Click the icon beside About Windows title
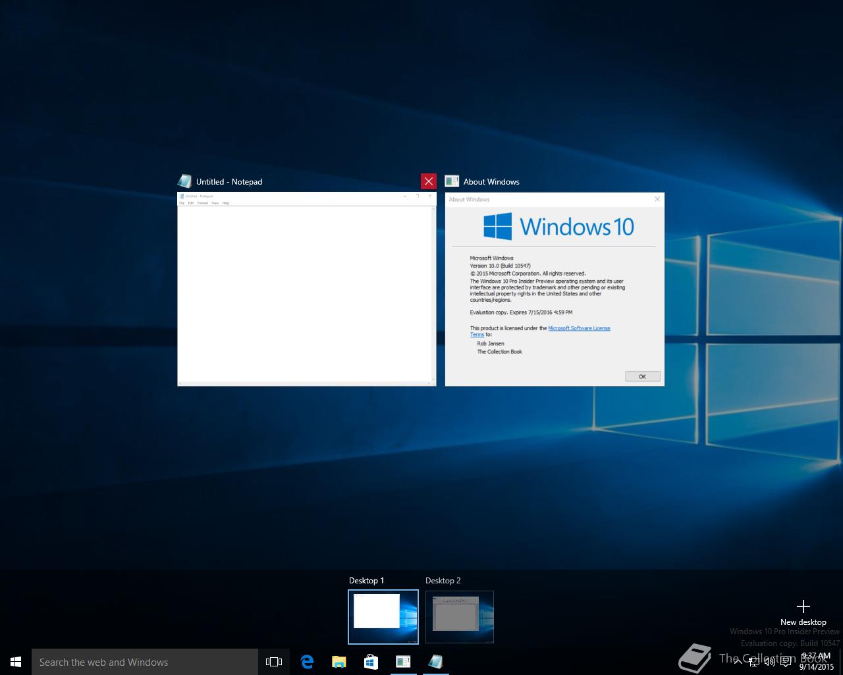This screenshot has width=843, height=675. [x=452, y=181]
